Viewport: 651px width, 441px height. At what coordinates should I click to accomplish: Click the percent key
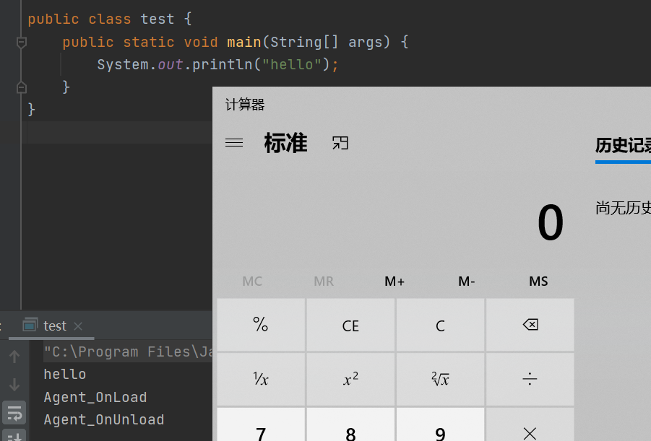point(261,325)
